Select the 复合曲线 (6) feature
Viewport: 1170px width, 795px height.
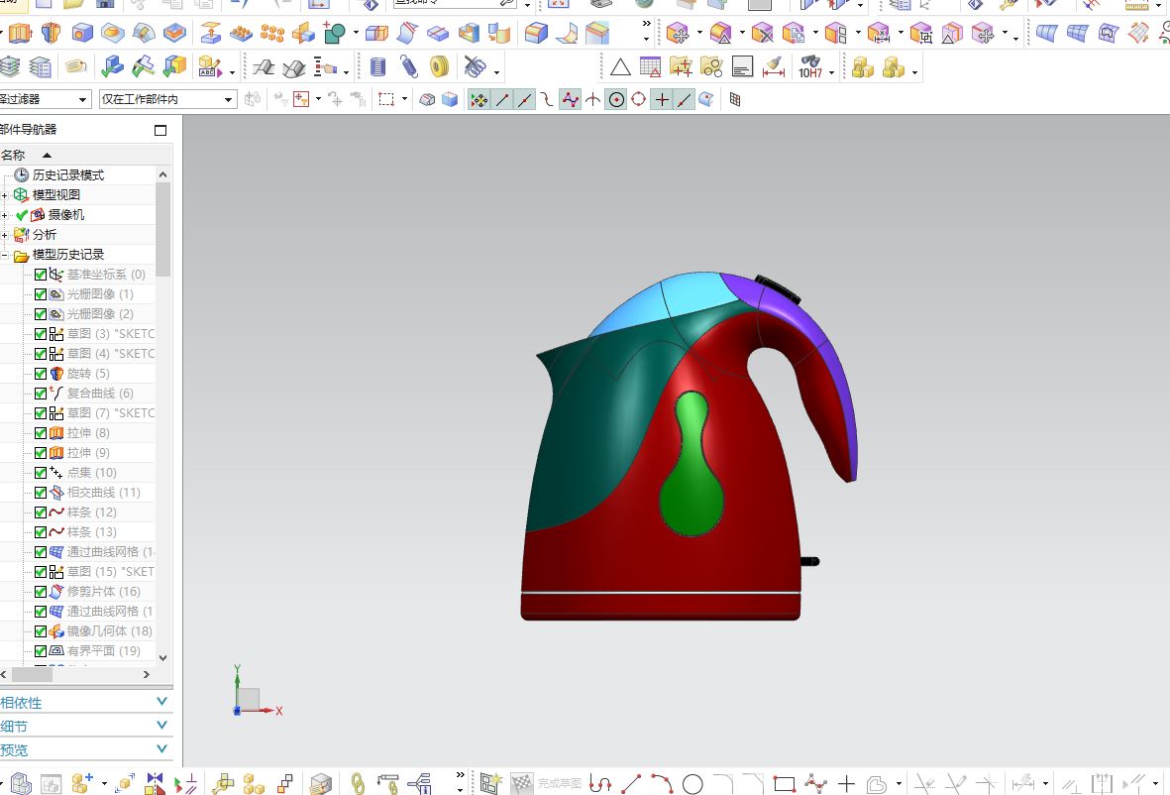(100, 394)
